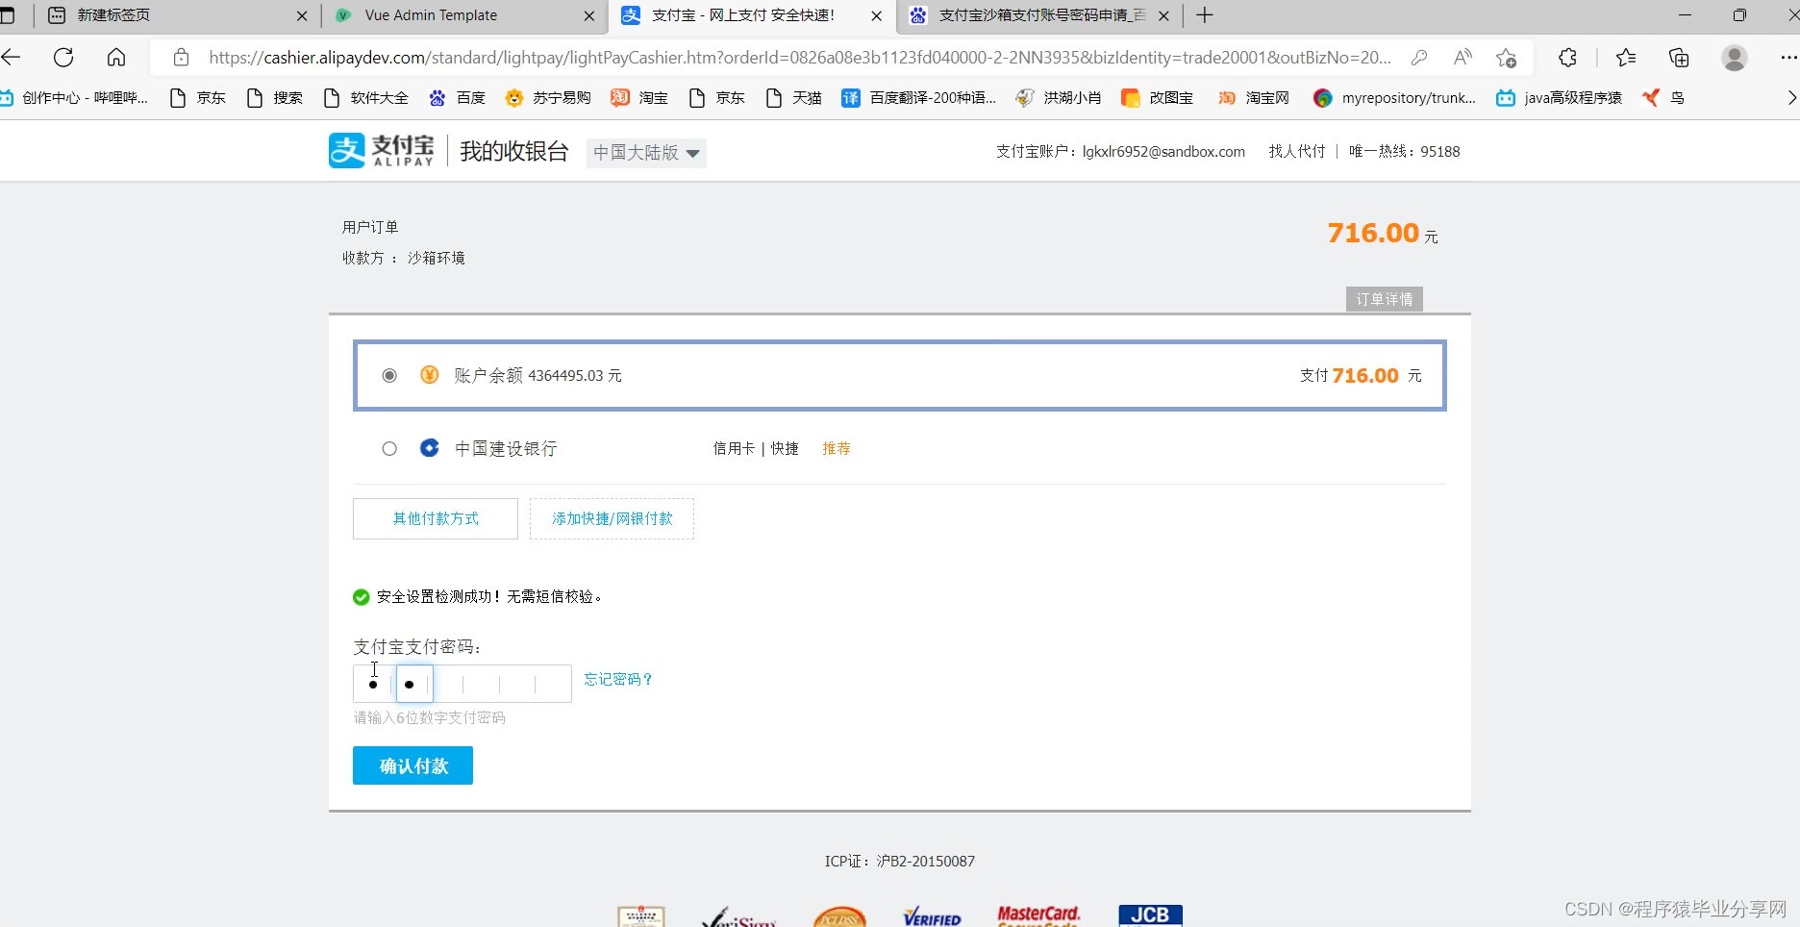Show more bookmarks with the overflow chevron

(1790, 97)
